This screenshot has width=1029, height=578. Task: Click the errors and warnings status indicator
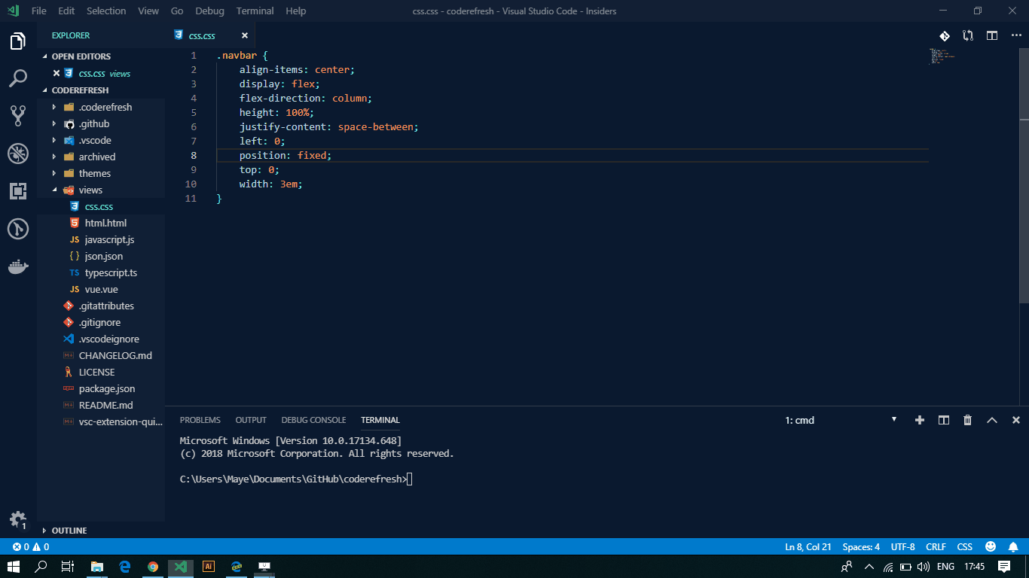point(31,547)
